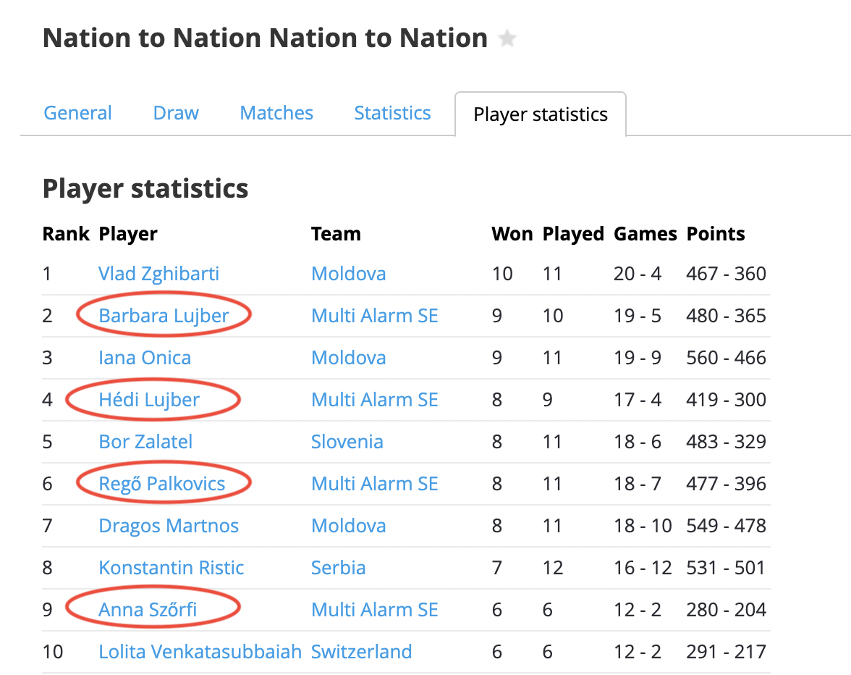Click the Anna Szőrfi player link
The width and height of the screenshot is (851, 675).
[x=148, y=610]
